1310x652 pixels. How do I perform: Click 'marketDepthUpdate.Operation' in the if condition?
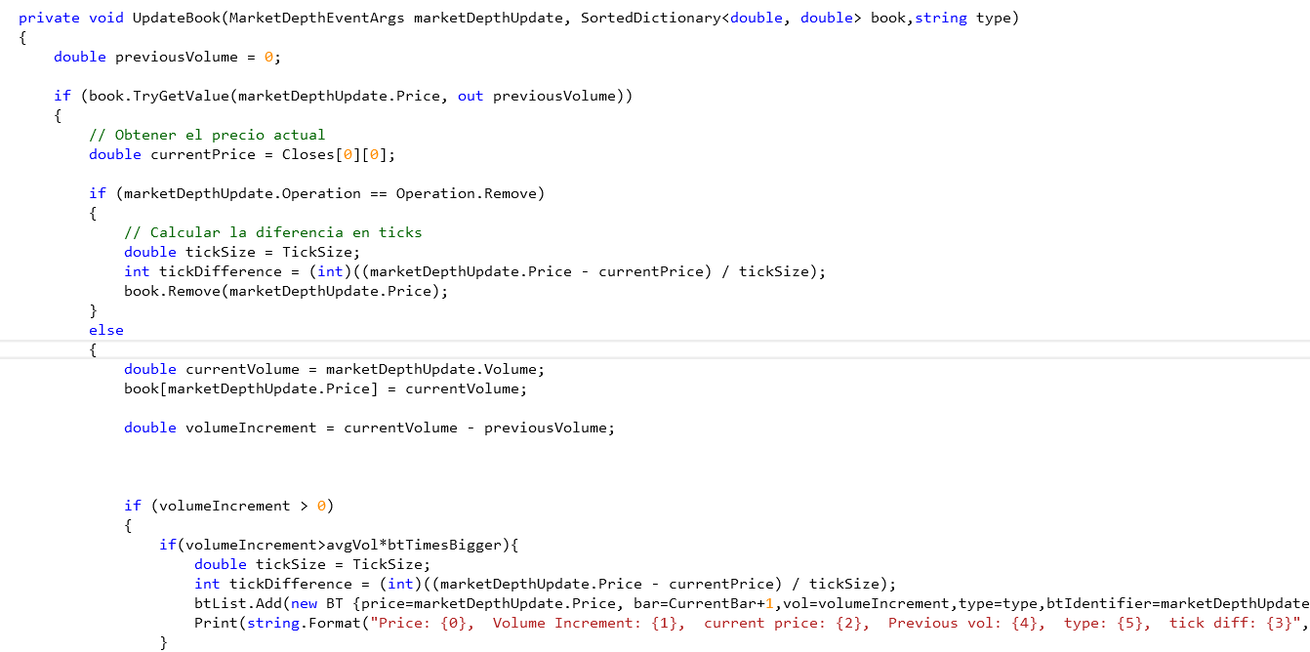pos(242,193)
